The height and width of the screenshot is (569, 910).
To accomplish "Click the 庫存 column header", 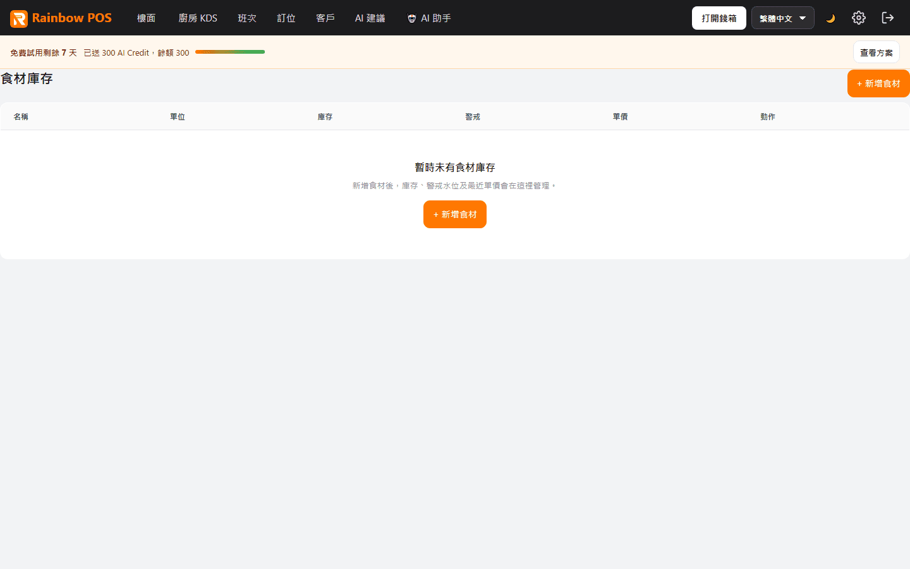I will click(x=325, y=116).
